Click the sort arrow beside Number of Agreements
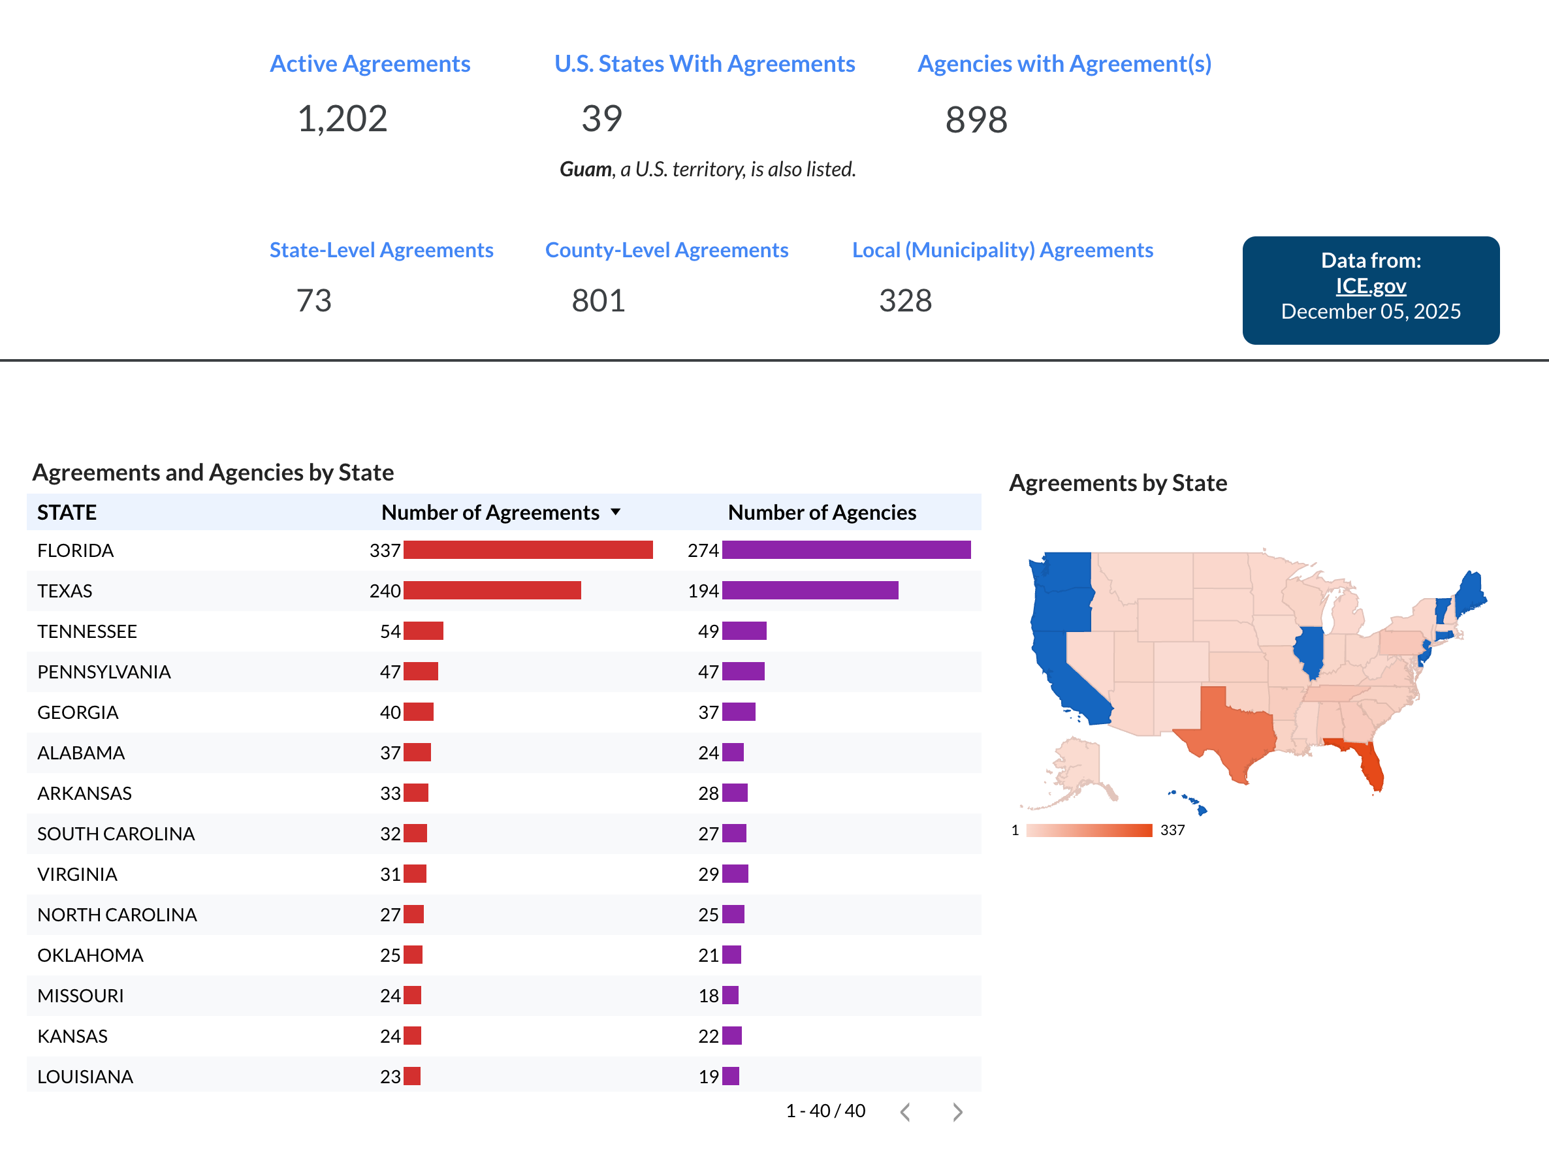This screenshot has width=1549, height=1157. pyautogui.click(x=616, y=512)
